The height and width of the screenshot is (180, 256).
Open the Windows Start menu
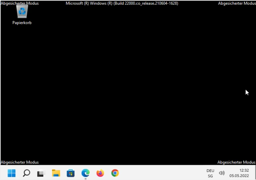(12, 173)
